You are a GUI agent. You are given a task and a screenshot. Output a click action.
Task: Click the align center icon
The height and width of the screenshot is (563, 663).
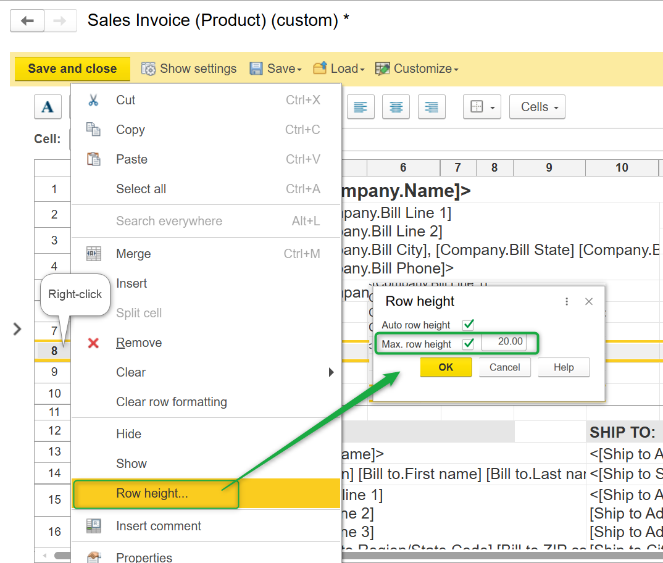pyautogui.click(x=396, y=107)
